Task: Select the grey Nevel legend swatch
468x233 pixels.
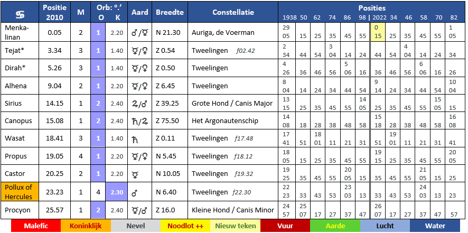Action: pos(136,226)
